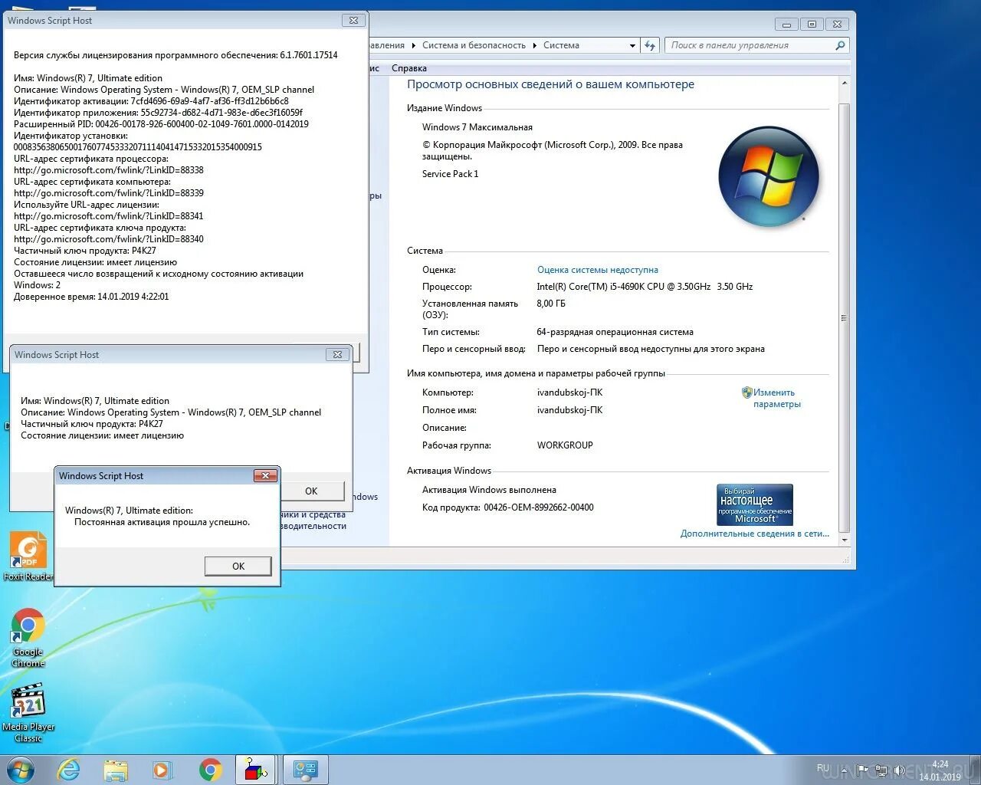Click the text Постоянная активация прошла успешно
The height and width of the screenshot is (785, 981).
[x=162, y=522]
